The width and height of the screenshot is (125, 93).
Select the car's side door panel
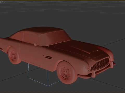(x=31, y=54)
